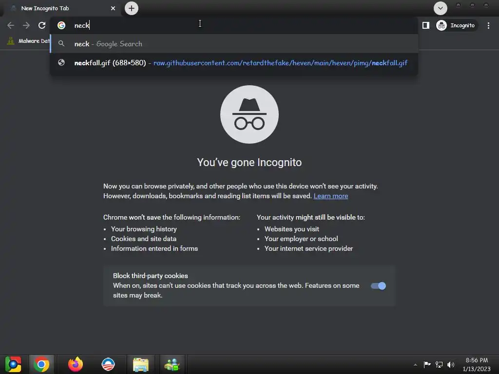Open a new tab with the plus button

coord(132,8)
